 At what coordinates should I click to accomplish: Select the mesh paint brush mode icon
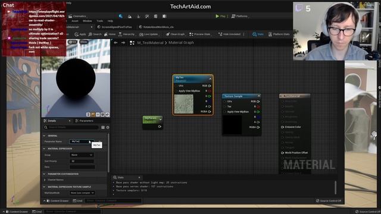[x=147, y=16]
